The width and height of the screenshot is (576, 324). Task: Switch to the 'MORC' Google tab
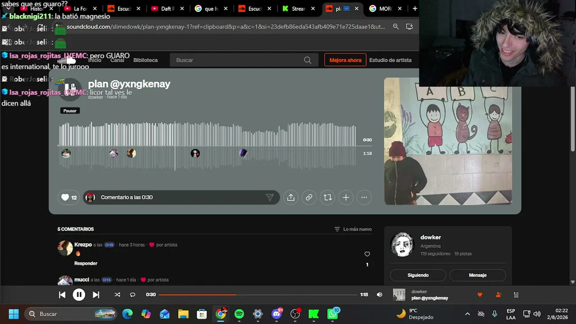(x=386, y=9)
